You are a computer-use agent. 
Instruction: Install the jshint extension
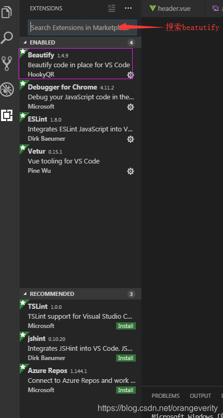click(126, 358)
